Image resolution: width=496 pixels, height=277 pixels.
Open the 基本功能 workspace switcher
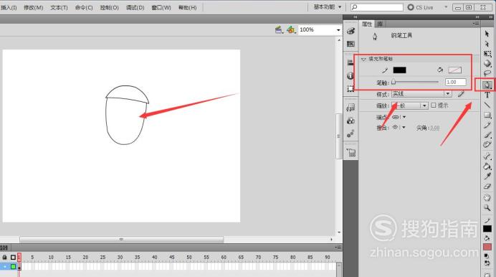click(x=328, y=7)
